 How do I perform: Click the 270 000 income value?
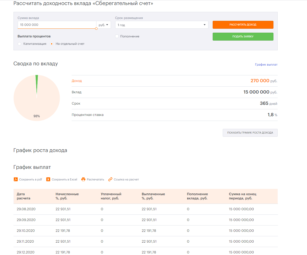[x=260, y=81]
